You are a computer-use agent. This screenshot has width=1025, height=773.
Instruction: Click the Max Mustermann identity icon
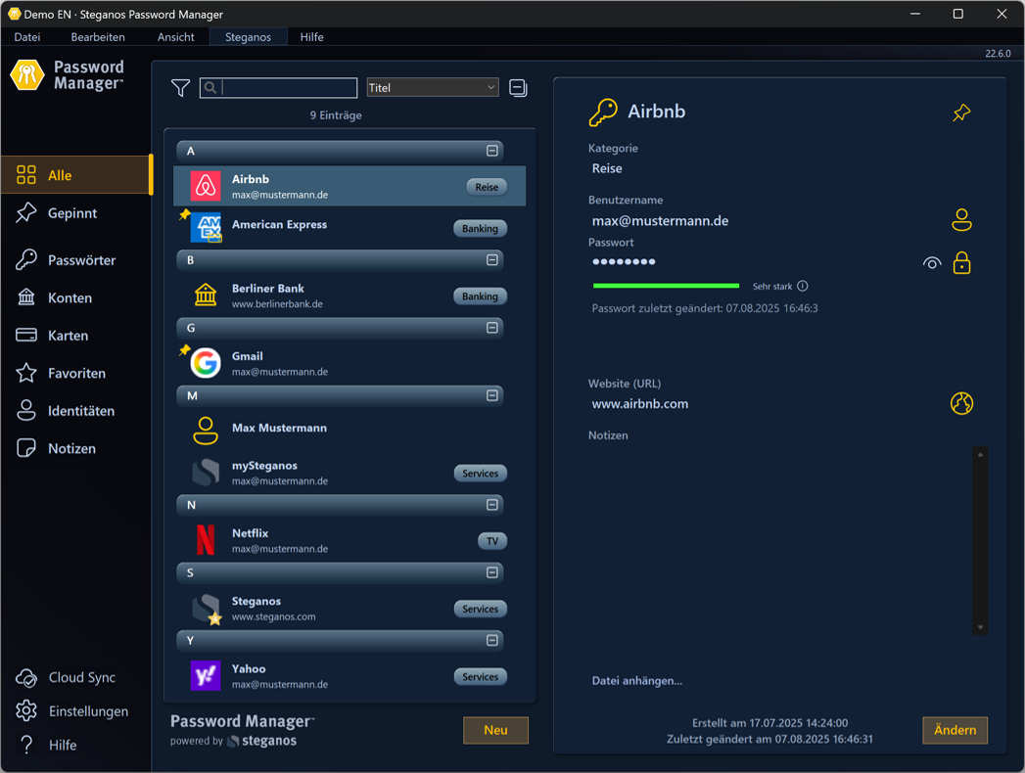[x=206, y=431]
